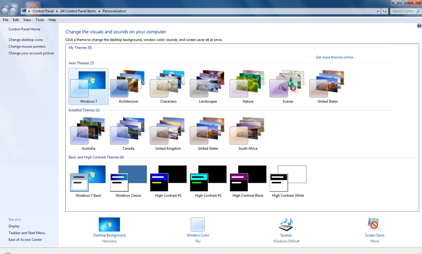
Task: Expand arrow after Control Panel breadcrumb
Action: point(57,11)
